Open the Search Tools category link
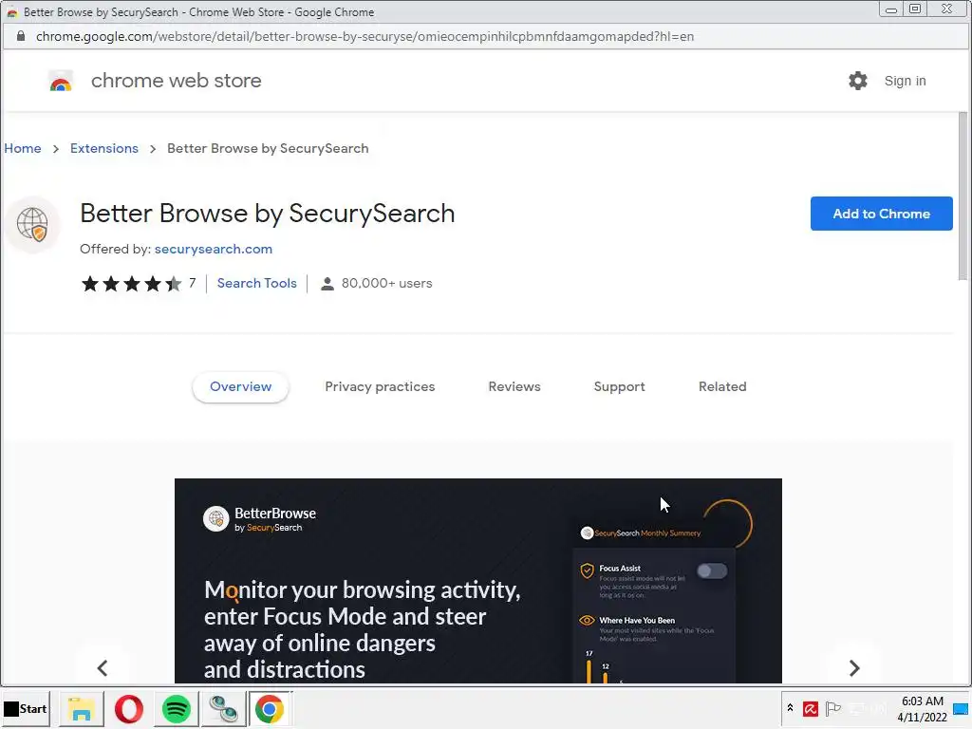 (x=256, y=283)
